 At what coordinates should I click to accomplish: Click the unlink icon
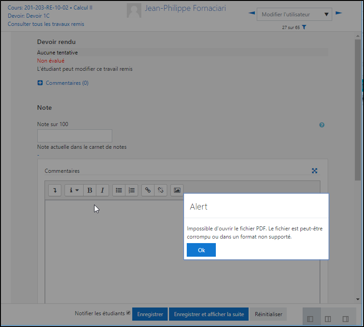click(x=160, y=190)
